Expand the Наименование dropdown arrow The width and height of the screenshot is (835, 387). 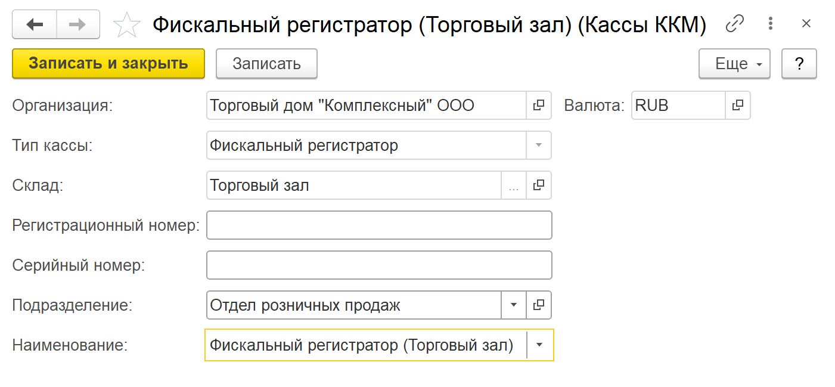(540, 345)
